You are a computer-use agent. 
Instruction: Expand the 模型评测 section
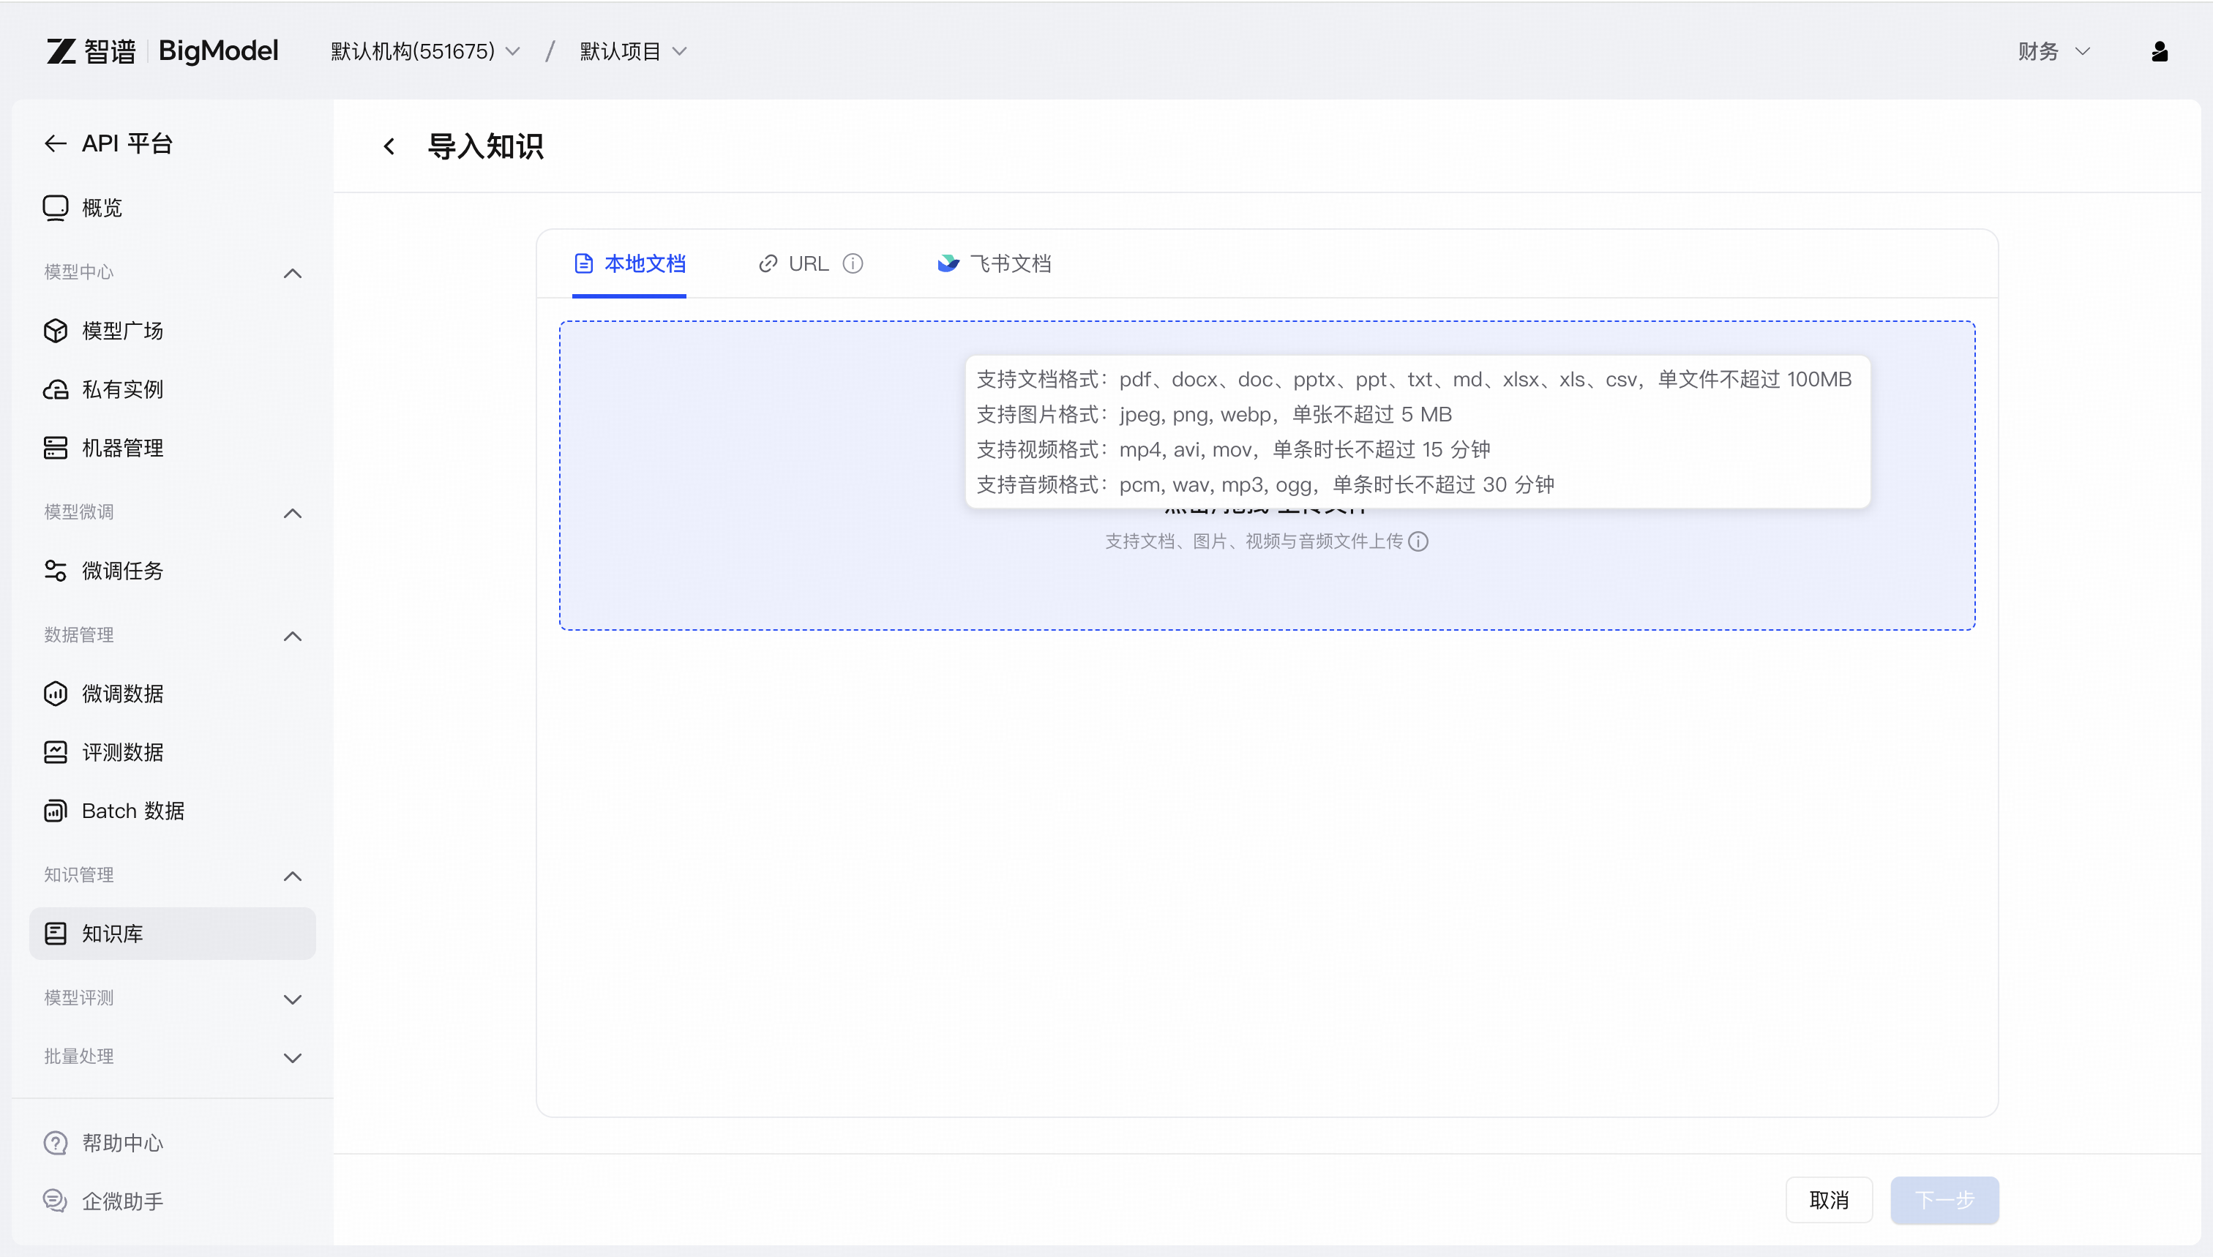point(293,999)
